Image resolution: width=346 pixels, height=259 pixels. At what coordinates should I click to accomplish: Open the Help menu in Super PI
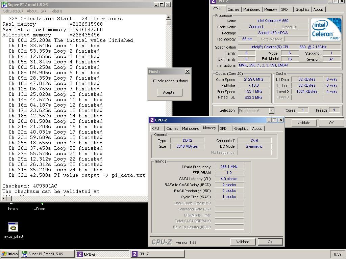56,11
